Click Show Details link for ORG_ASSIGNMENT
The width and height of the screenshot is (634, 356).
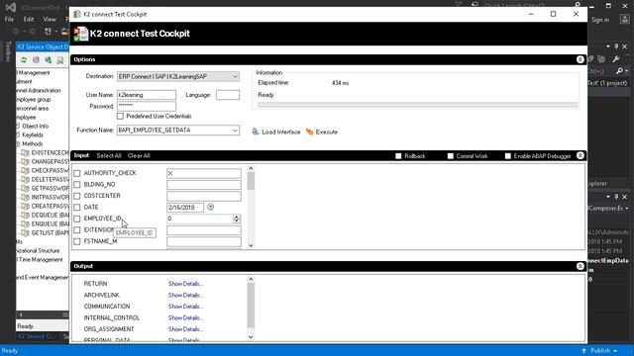[x=185, y=329]
